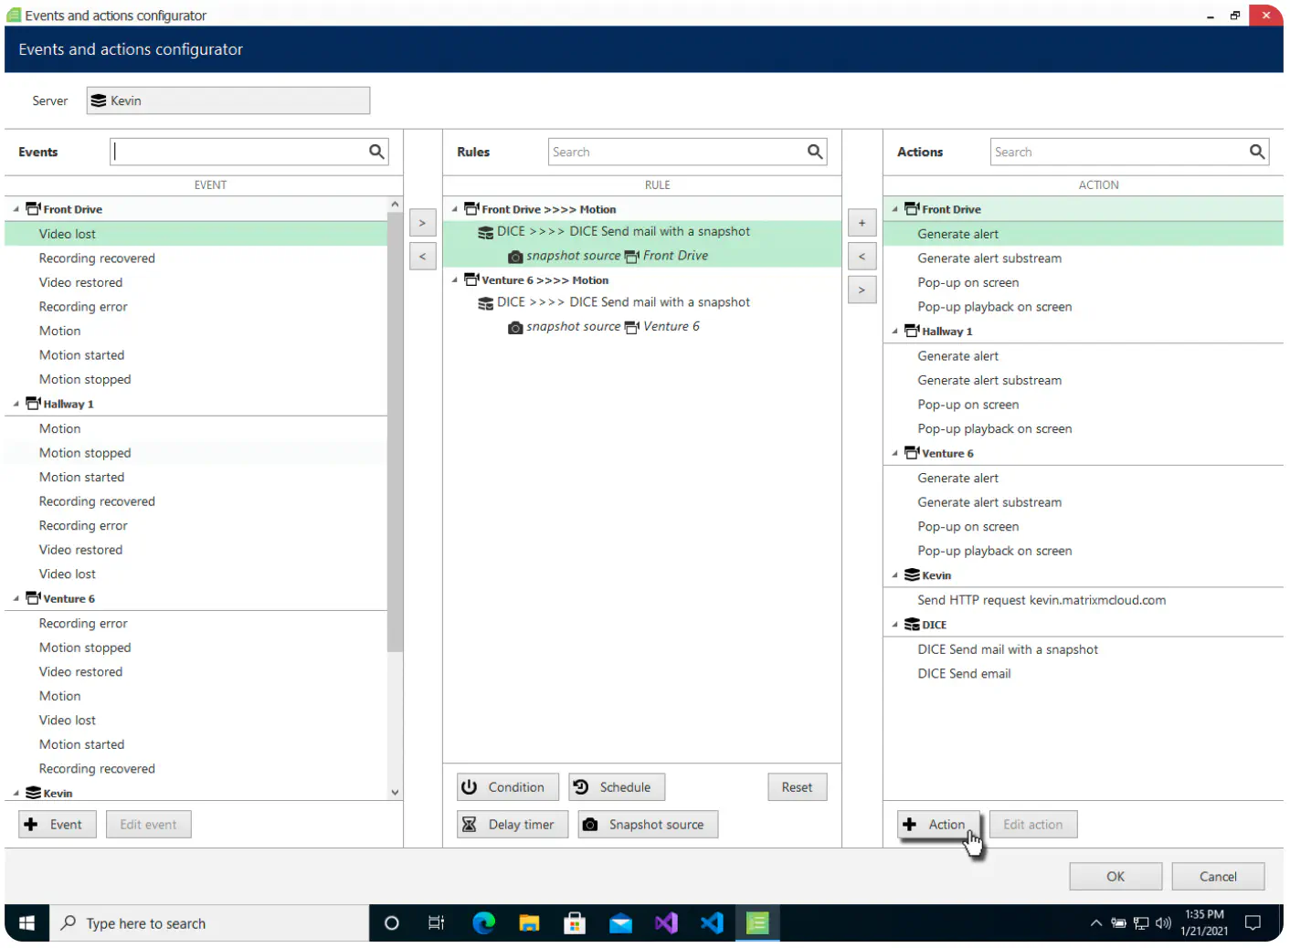Open the Server selection box showing Kevin
The image size is (1290, 948).
[x=228, y=100]
